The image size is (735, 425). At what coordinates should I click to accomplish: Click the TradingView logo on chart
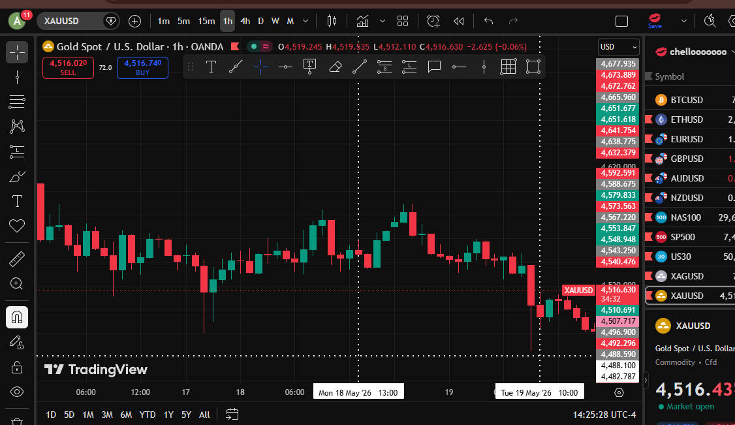(96, 370)
